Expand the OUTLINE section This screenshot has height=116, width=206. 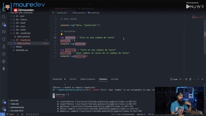coord(28,101)
